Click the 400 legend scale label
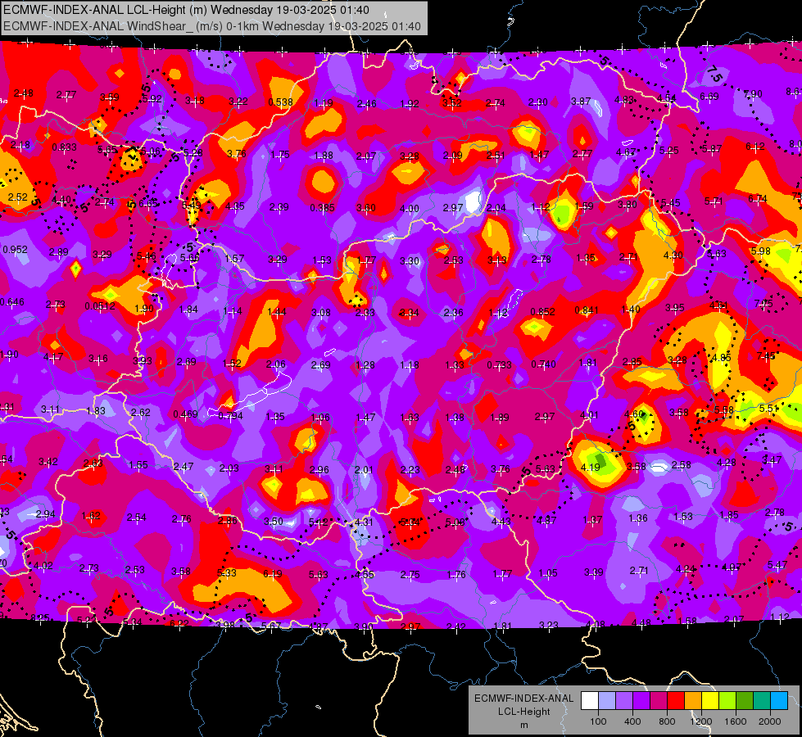Image resolution: width=802 pixels, height=737 pixels. pos(632,721)
